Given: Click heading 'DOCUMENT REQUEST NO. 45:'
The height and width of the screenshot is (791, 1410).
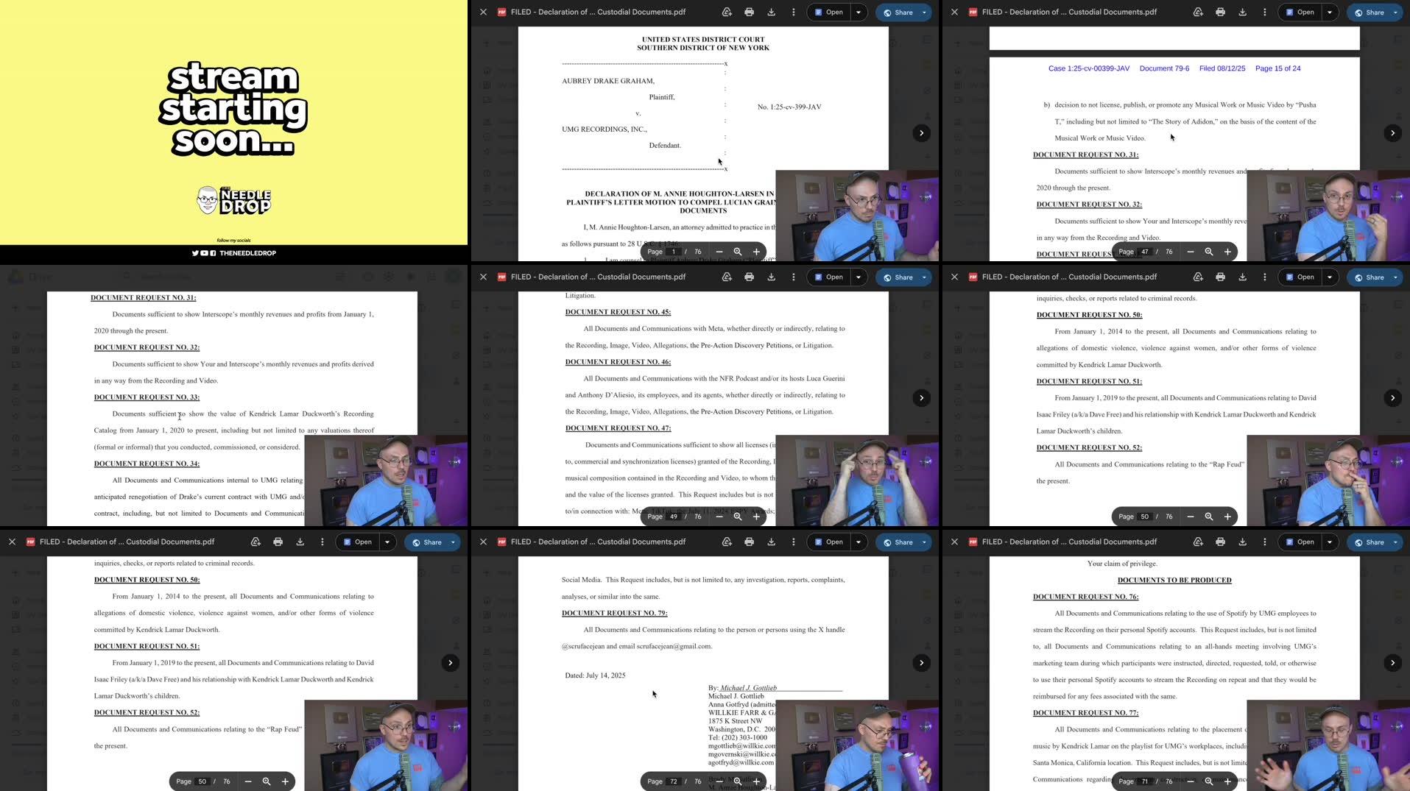Looking at the screenshot, I should tap(618, 312).
